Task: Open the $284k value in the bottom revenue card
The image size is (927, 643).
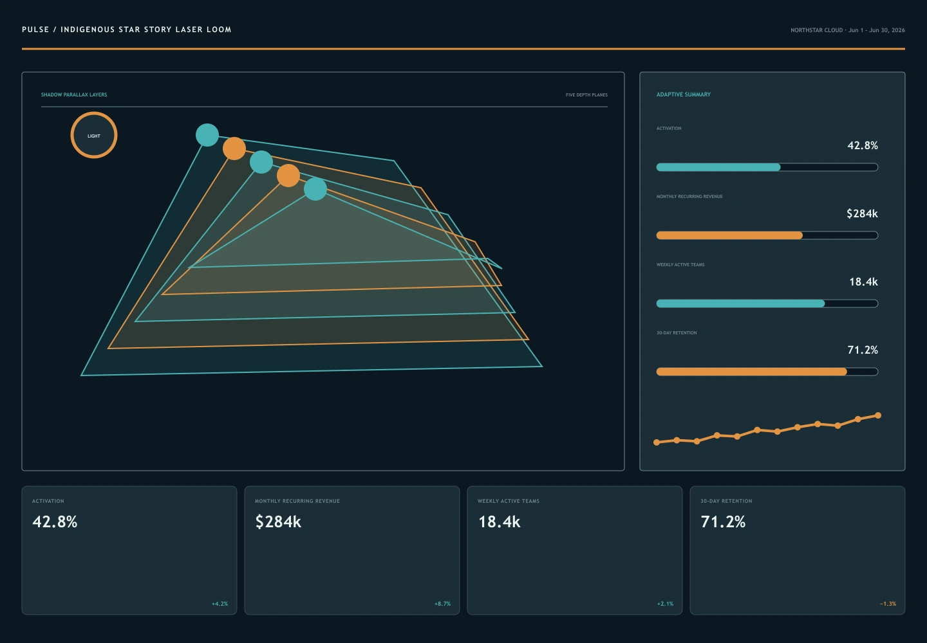Action: click(278, 522)
